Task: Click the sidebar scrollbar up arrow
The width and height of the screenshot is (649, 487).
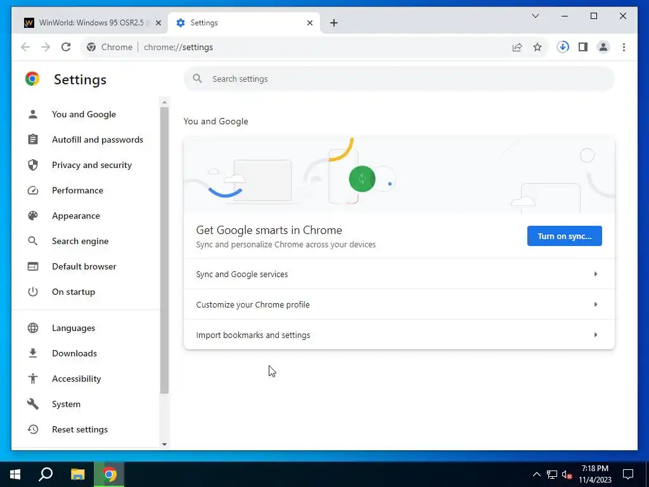Action: click(x=164, y=102)
